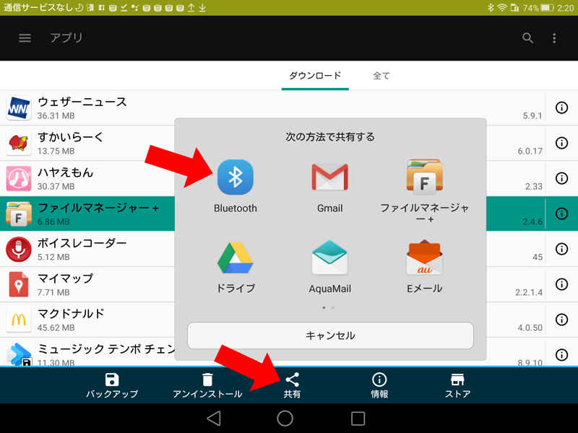The width and height of the screenshot is (578, 433).
Task: Open info for すかいらーく row
Action: pos(561,143)
